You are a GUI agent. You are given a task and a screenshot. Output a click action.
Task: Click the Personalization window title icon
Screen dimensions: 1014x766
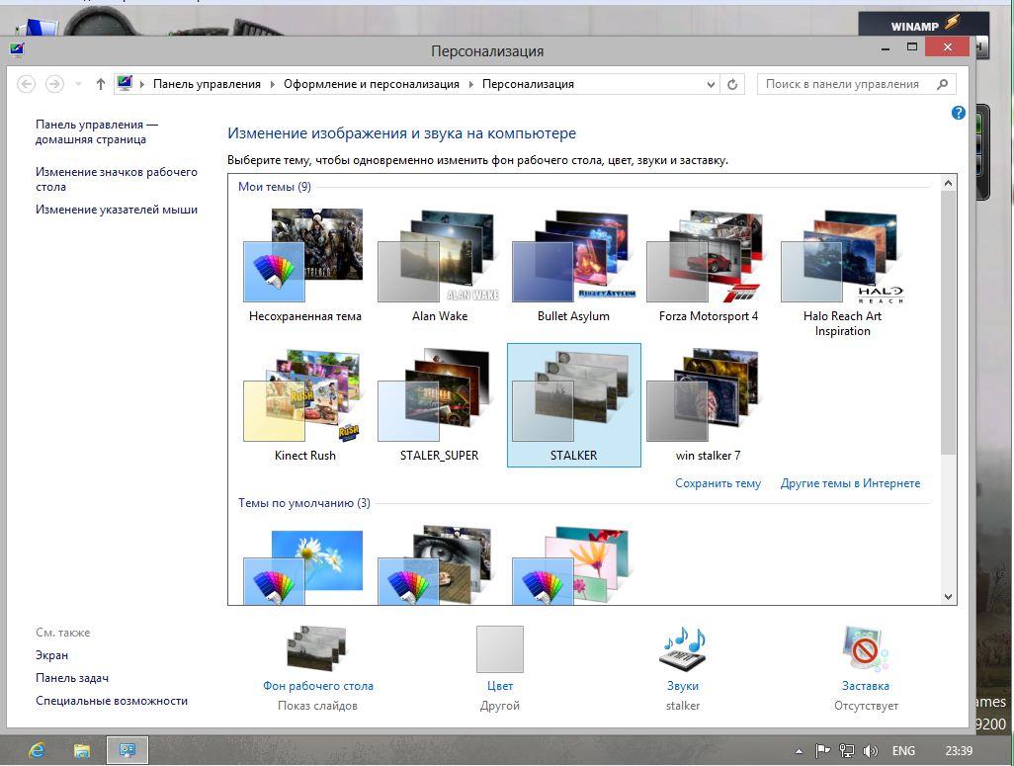tap(18, 49)
